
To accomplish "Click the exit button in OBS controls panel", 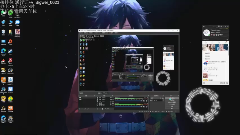I will [x=172, y=108].
